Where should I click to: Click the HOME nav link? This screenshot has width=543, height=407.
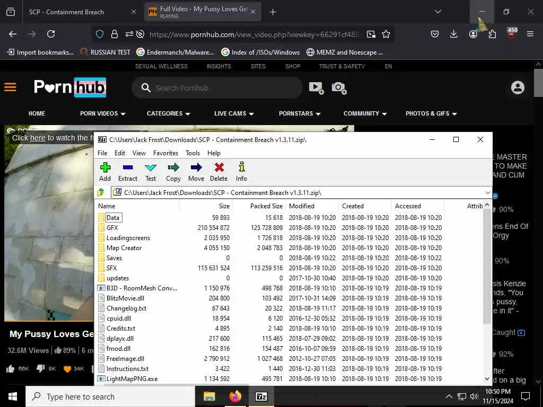pos(37,113)
